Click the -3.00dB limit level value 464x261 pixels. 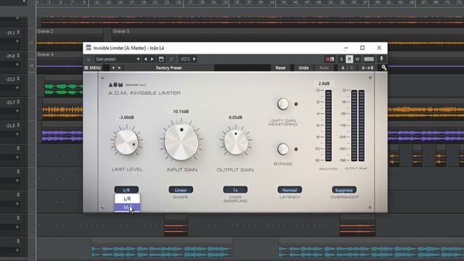[x=126, y=117]
